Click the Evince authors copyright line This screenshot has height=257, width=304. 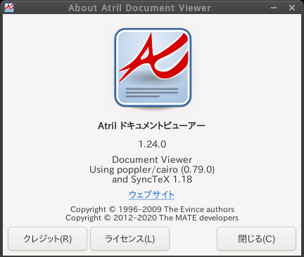point(152,209)
